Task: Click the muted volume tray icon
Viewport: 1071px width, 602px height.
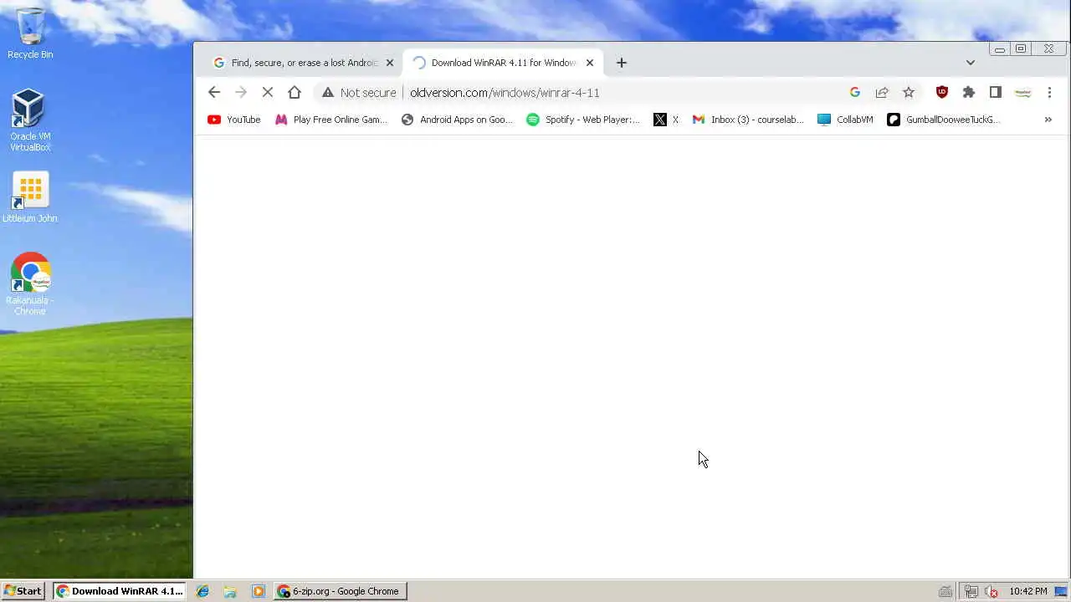Action: (x=992, y=592)
